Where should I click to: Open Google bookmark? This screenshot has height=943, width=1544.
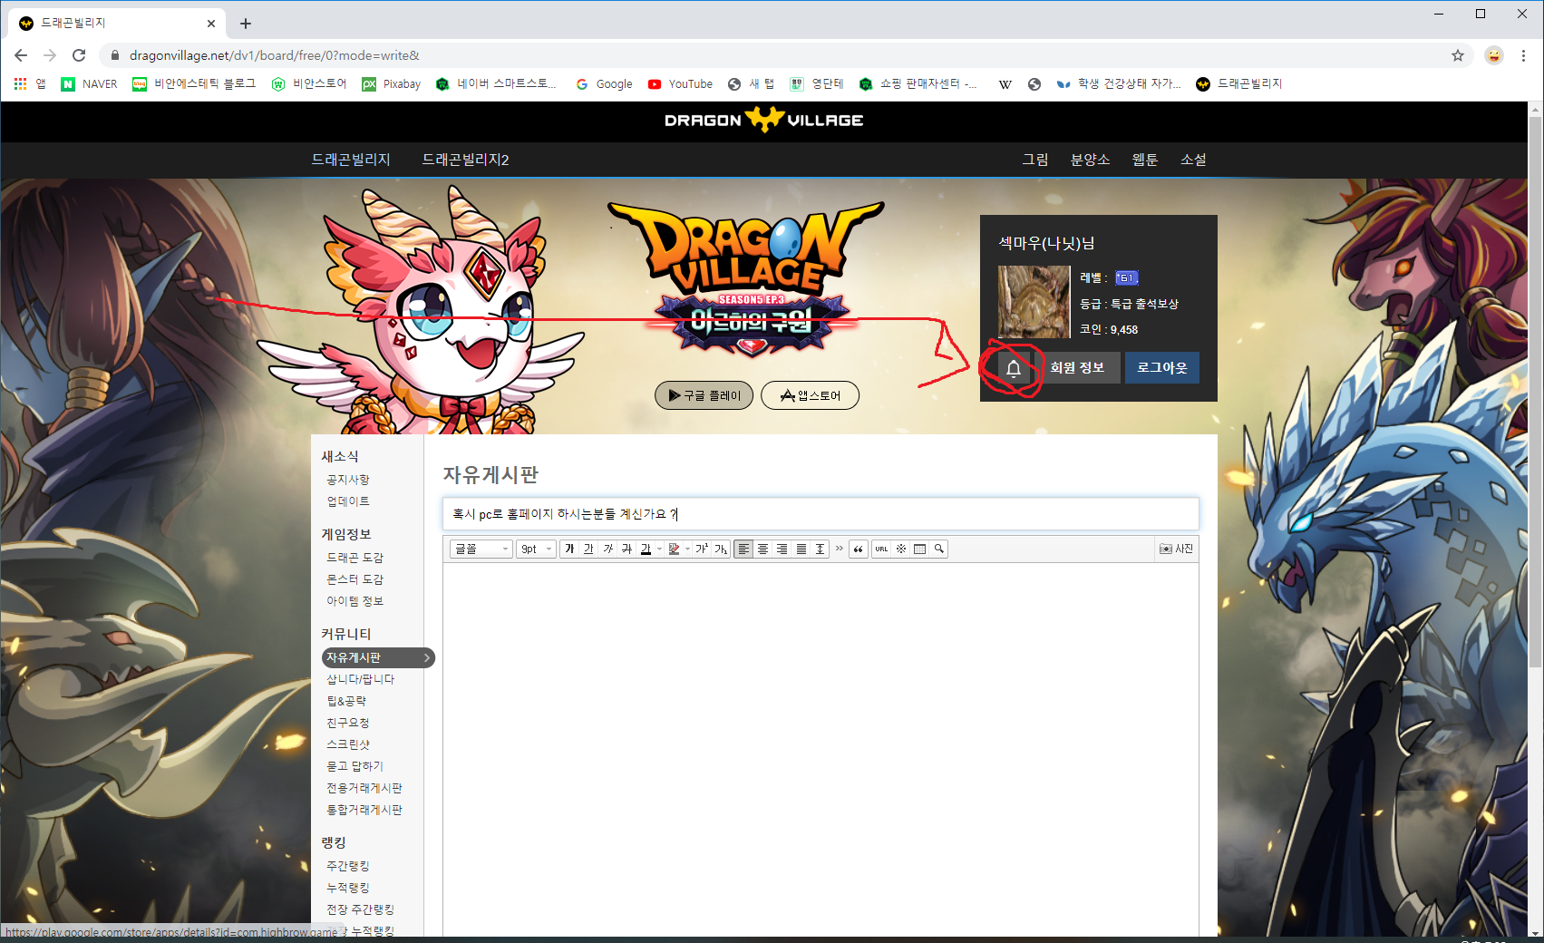(604, 83)
